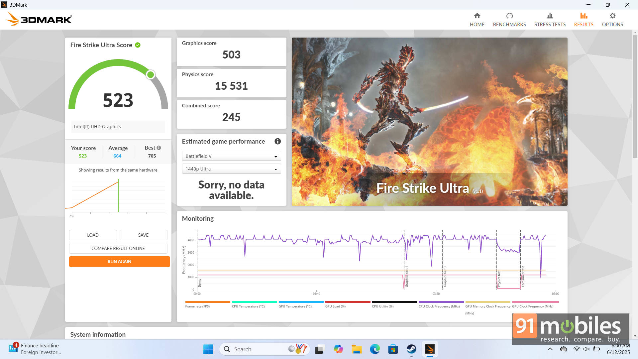This screenshot has height=359, width=638.
Task: Click the Fire Strike Ultra benchmark image
Action: pos(429,122)
